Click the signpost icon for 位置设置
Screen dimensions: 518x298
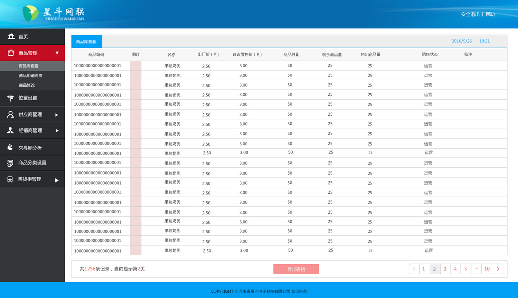pyautogui.click(x=10, y=98)
